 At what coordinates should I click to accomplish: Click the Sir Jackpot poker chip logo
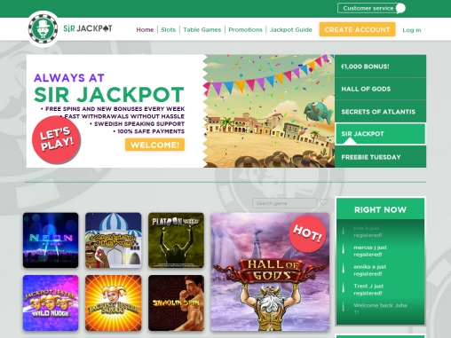coord(44,28)
